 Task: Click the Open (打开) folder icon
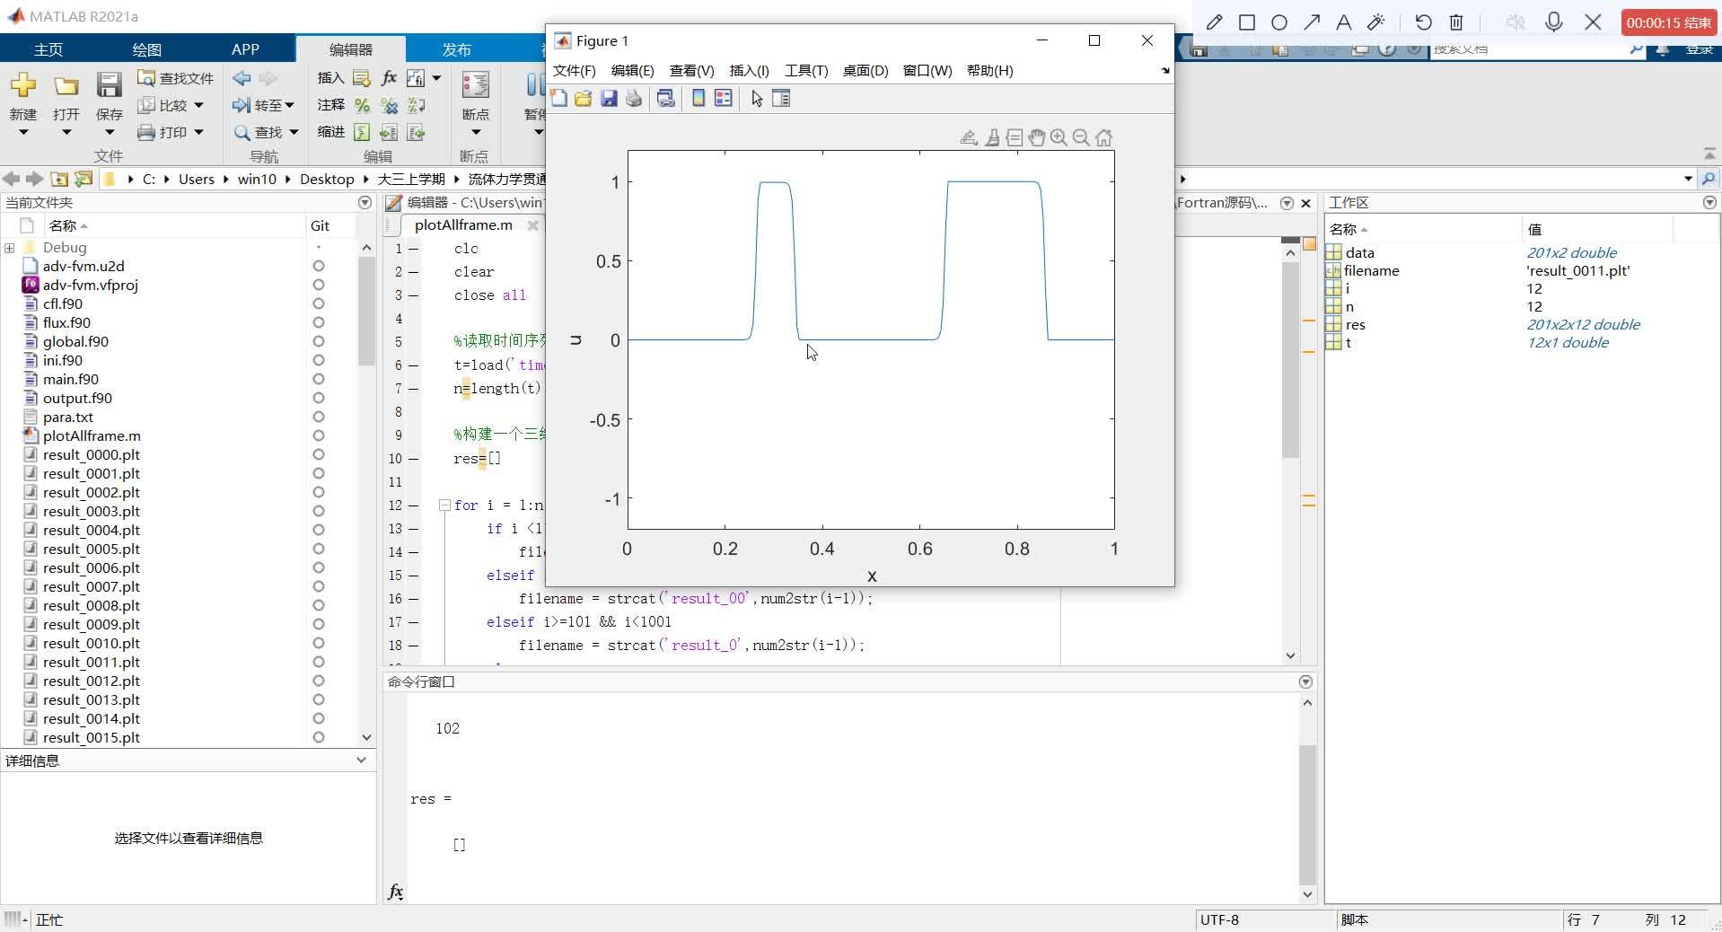click(66, 86)
